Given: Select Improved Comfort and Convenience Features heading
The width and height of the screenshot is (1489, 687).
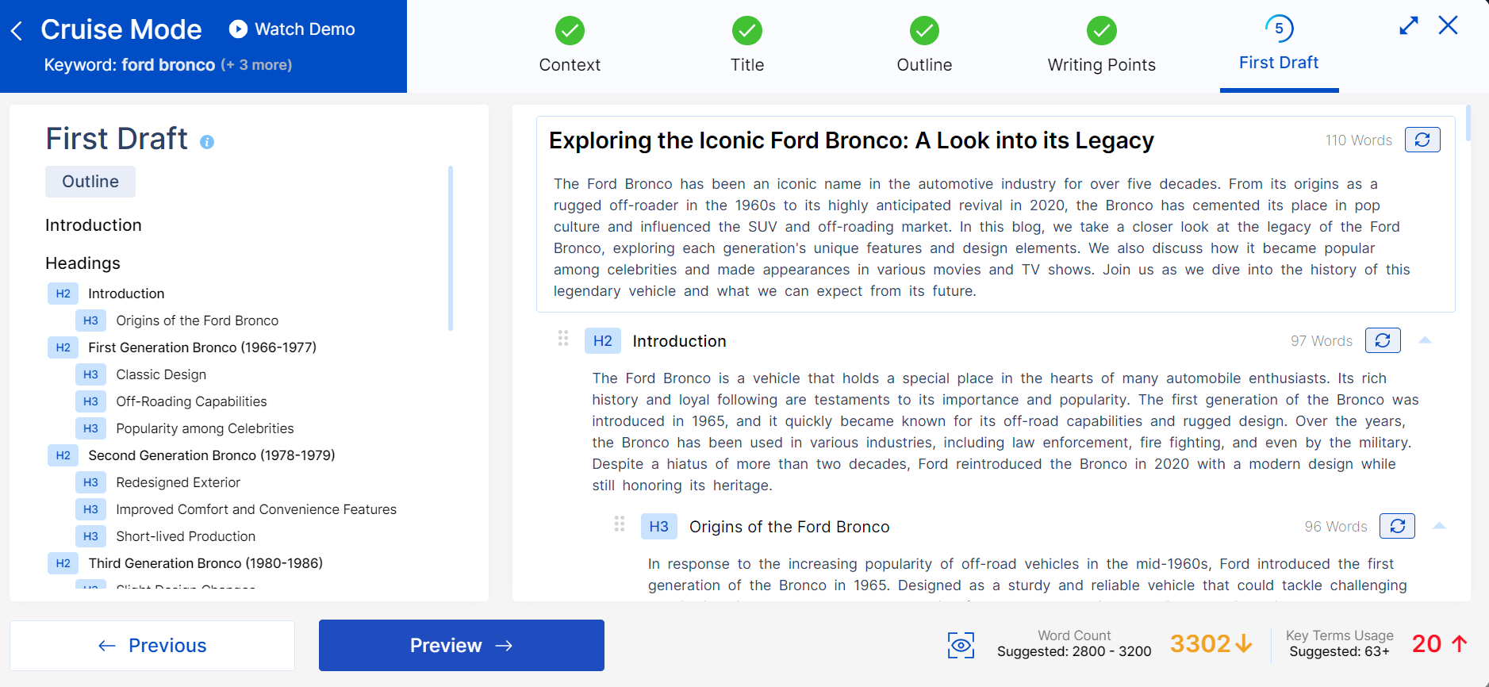Looking at the screenshot, I should 256,509.
